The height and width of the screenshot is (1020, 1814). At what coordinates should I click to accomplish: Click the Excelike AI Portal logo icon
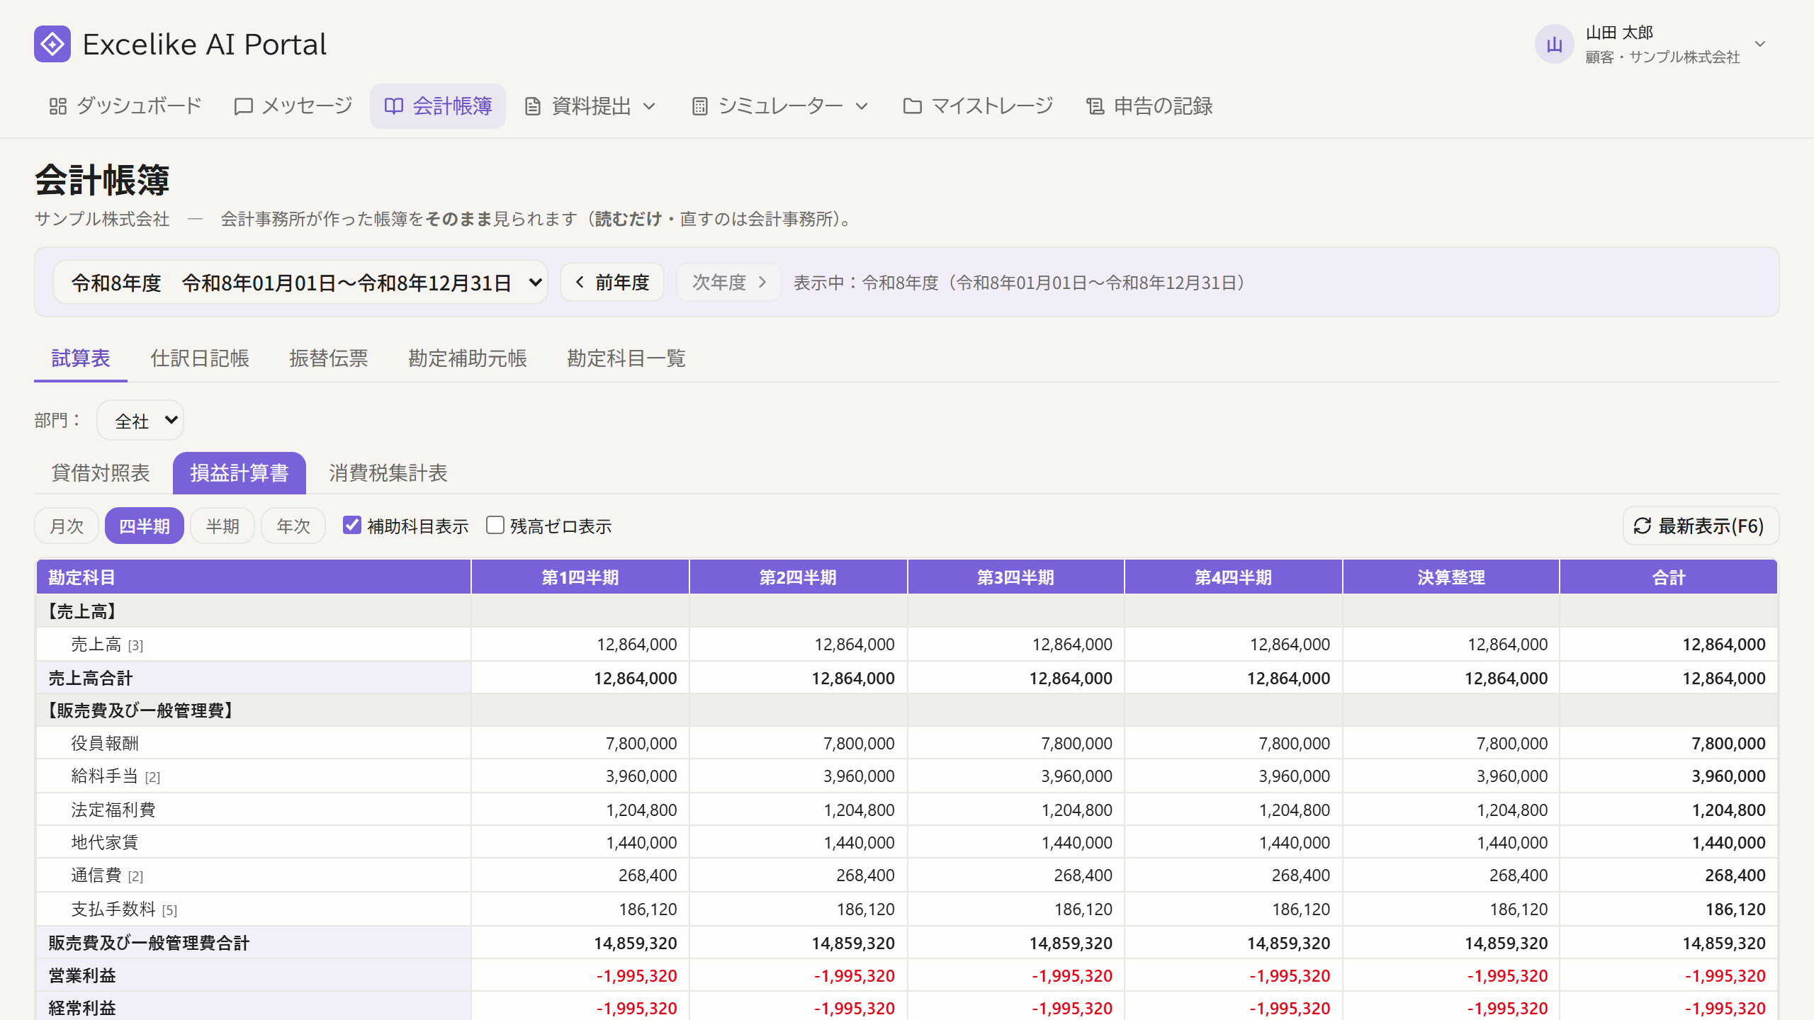click(x=52, y=44)
